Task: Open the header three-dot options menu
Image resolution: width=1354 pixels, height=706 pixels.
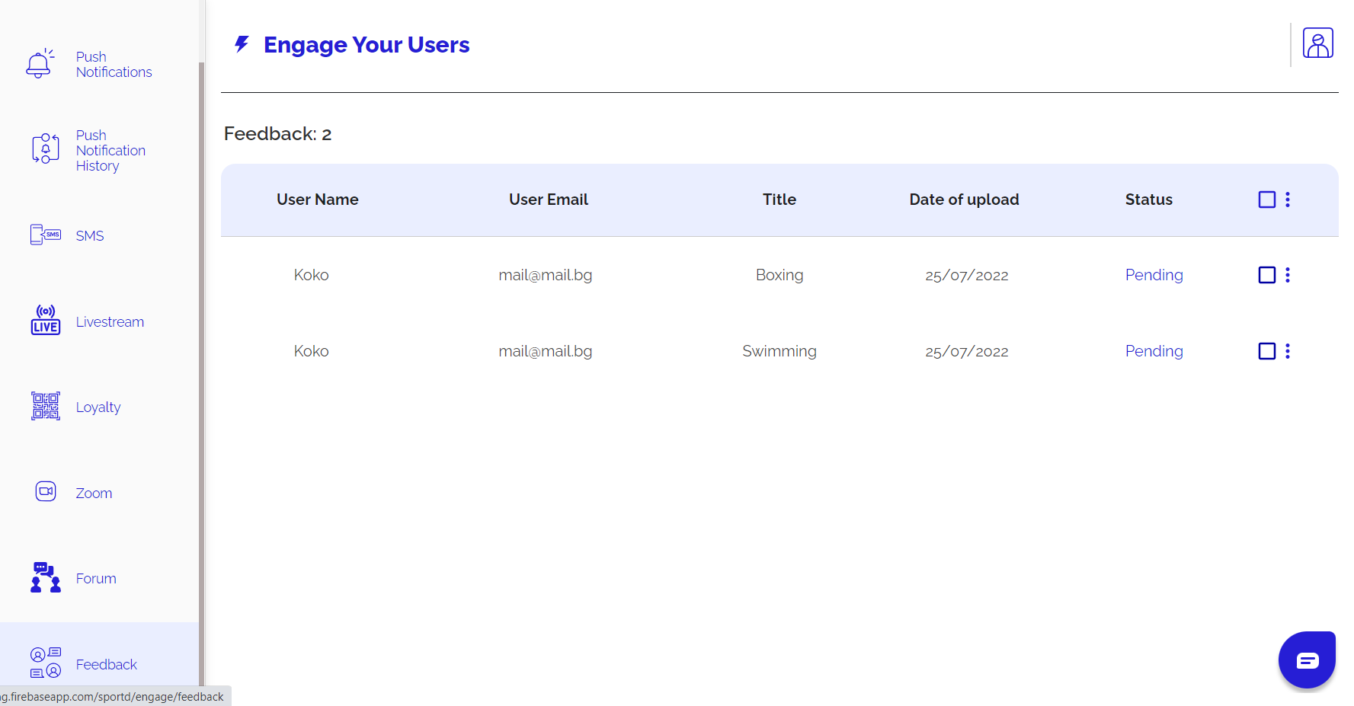Action: click(1287, 200)
